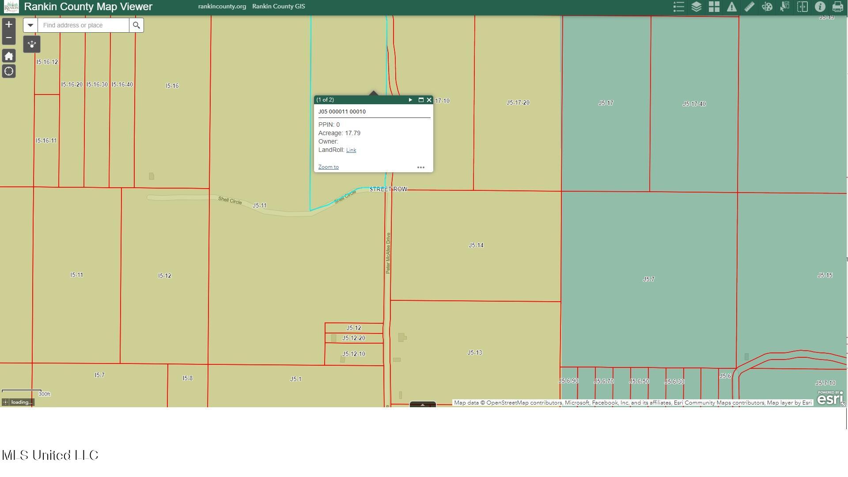Click parcel label I5-12
The image size is (848, 477).
pos(165,276)
